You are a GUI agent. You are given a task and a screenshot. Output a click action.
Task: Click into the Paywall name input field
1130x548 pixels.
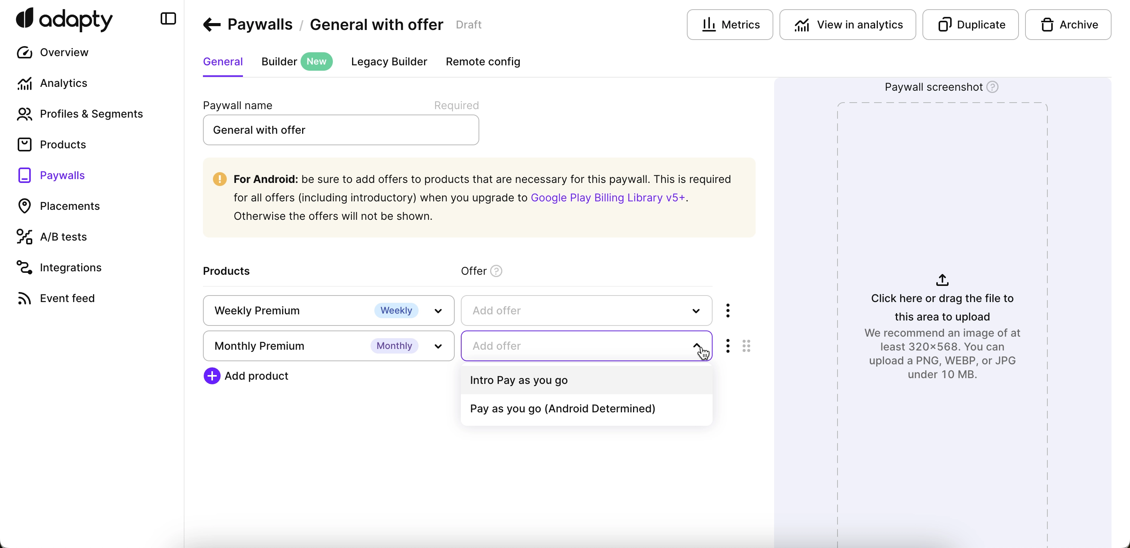click(x=341, y=130)
